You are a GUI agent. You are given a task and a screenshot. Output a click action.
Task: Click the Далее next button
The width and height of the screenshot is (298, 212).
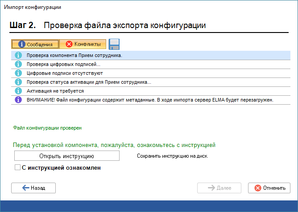click(219, 188)
